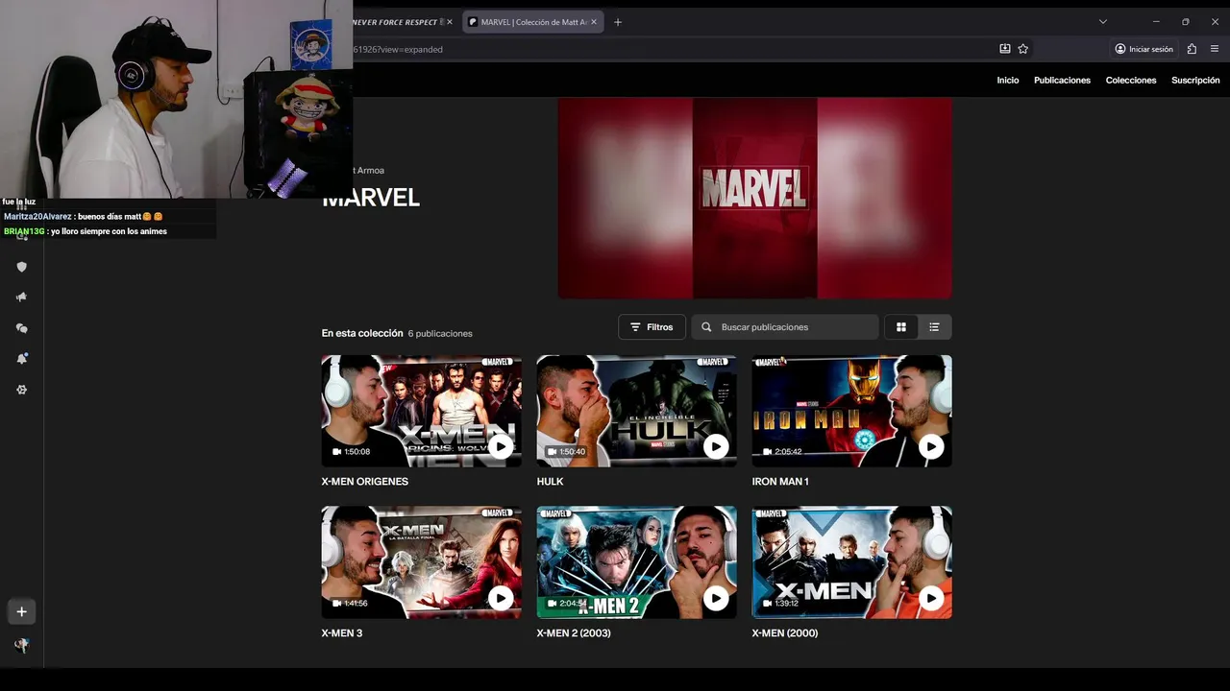This screenshot has width=1230, height=691.
Task: Open the Filtros filter options
Action: pos(652,327)
